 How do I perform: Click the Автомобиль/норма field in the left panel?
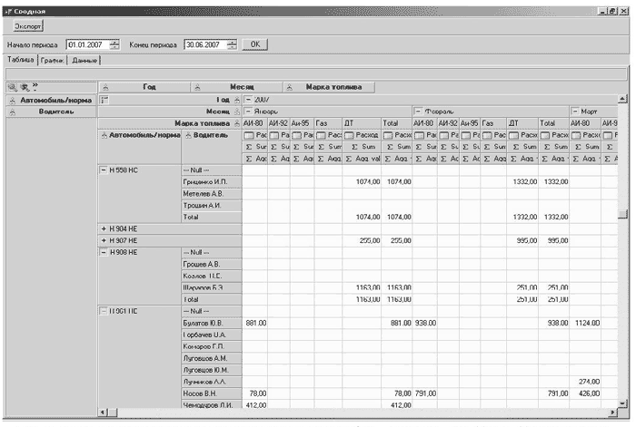pyautogui.click(x=51, y=101)
